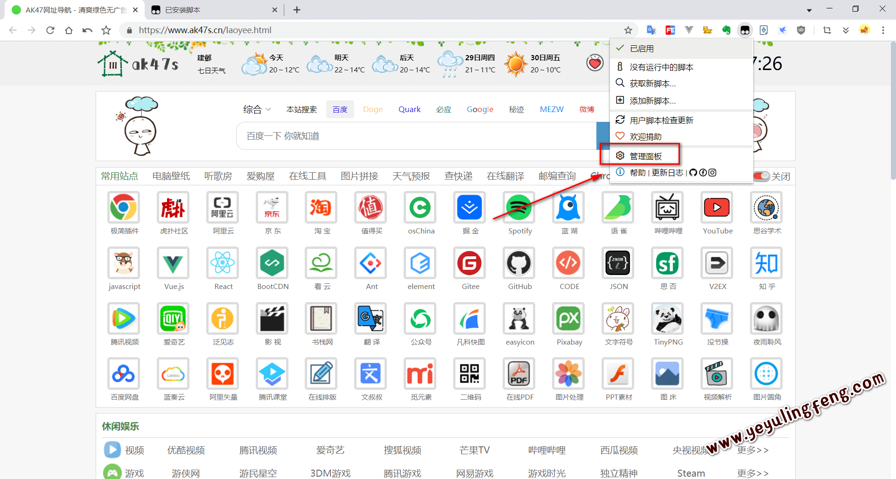Click 更新日志 in the Tampermonkey menu
Screen dimensions: 896x479
pyautogui.click(x=667, y=173)
